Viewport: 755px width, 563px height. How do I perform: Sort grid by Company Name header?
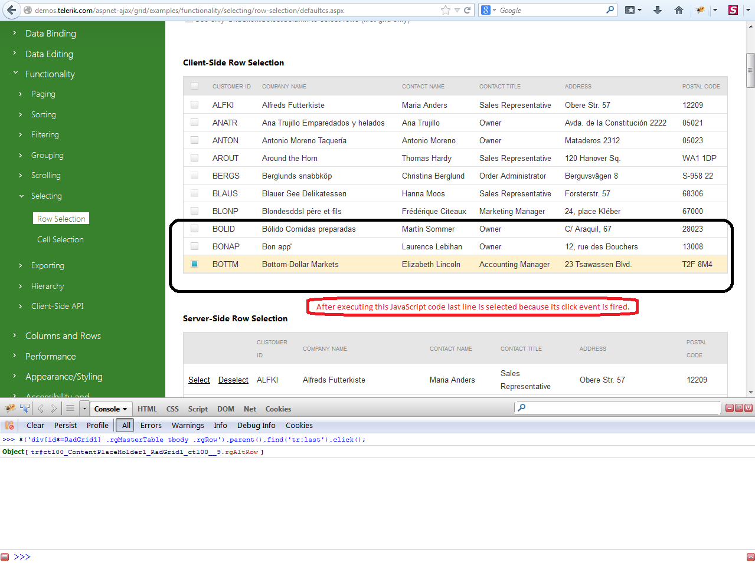[x=284, y=87]
